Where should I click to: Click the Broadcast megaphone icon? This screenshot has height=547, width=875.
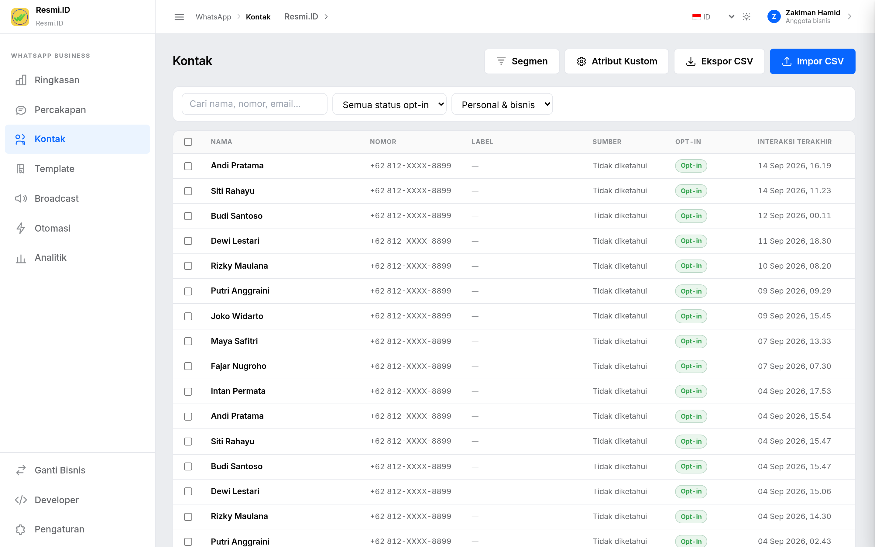tap(21, 198)
